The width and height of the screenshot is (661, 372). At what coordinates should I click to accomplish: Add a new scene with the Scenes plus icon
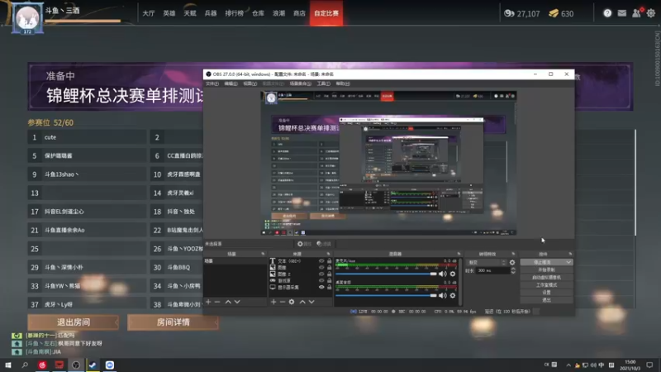coord(208,302)
